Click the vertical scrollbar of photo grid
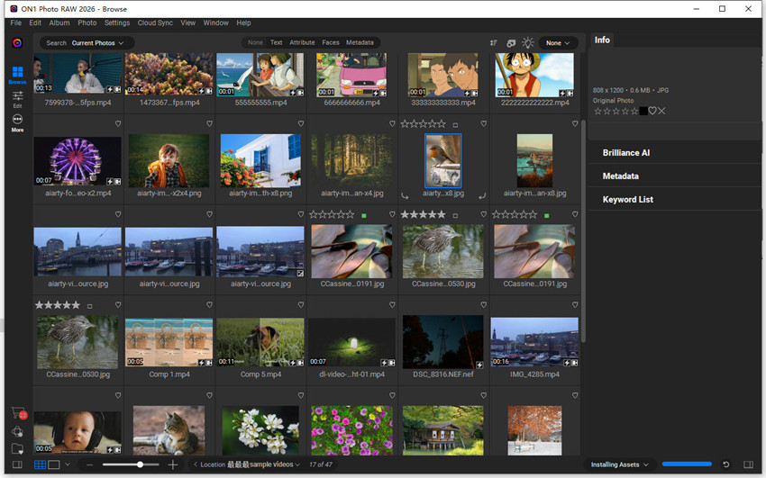 [583, 231]
